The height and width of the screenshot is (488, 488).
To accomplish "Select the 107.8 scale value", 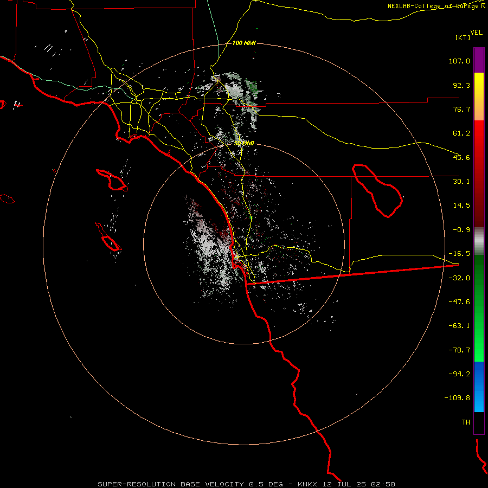I will (459, 61).
